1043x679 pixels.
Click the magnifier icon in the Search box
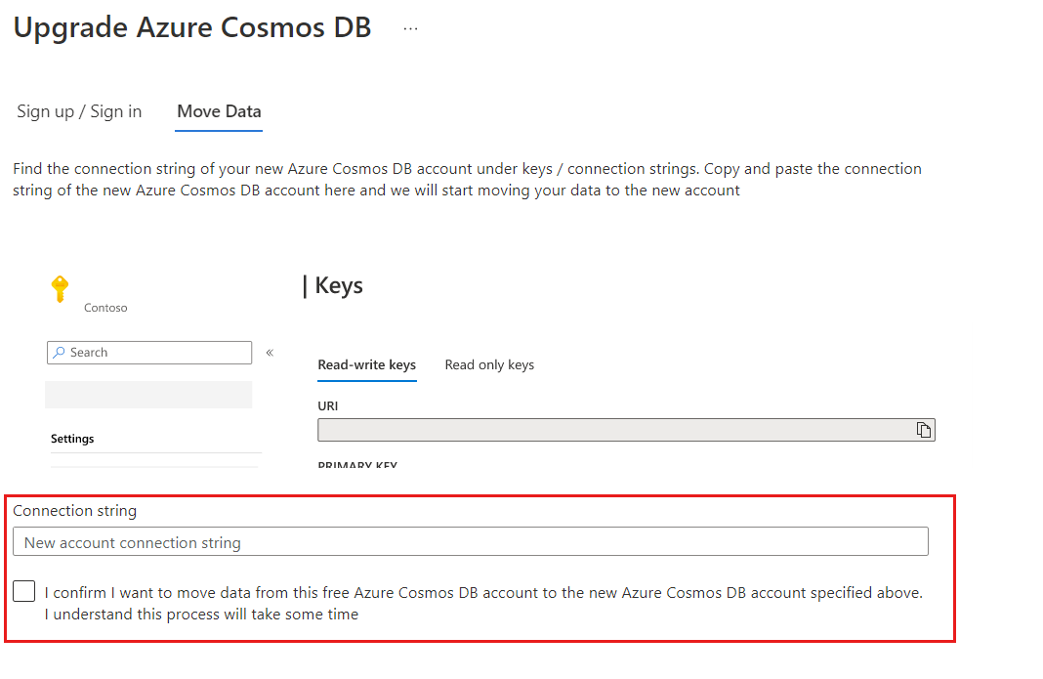(x=60, y=352)
